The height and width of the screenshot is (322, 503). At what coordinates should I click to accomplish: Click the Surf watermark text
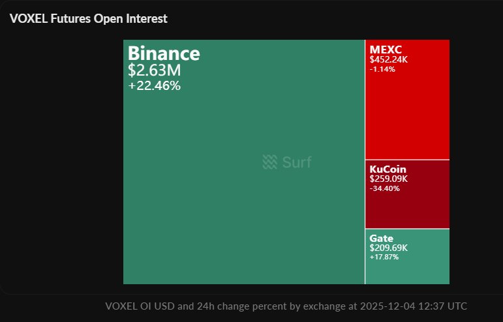[x=297, y=162]
